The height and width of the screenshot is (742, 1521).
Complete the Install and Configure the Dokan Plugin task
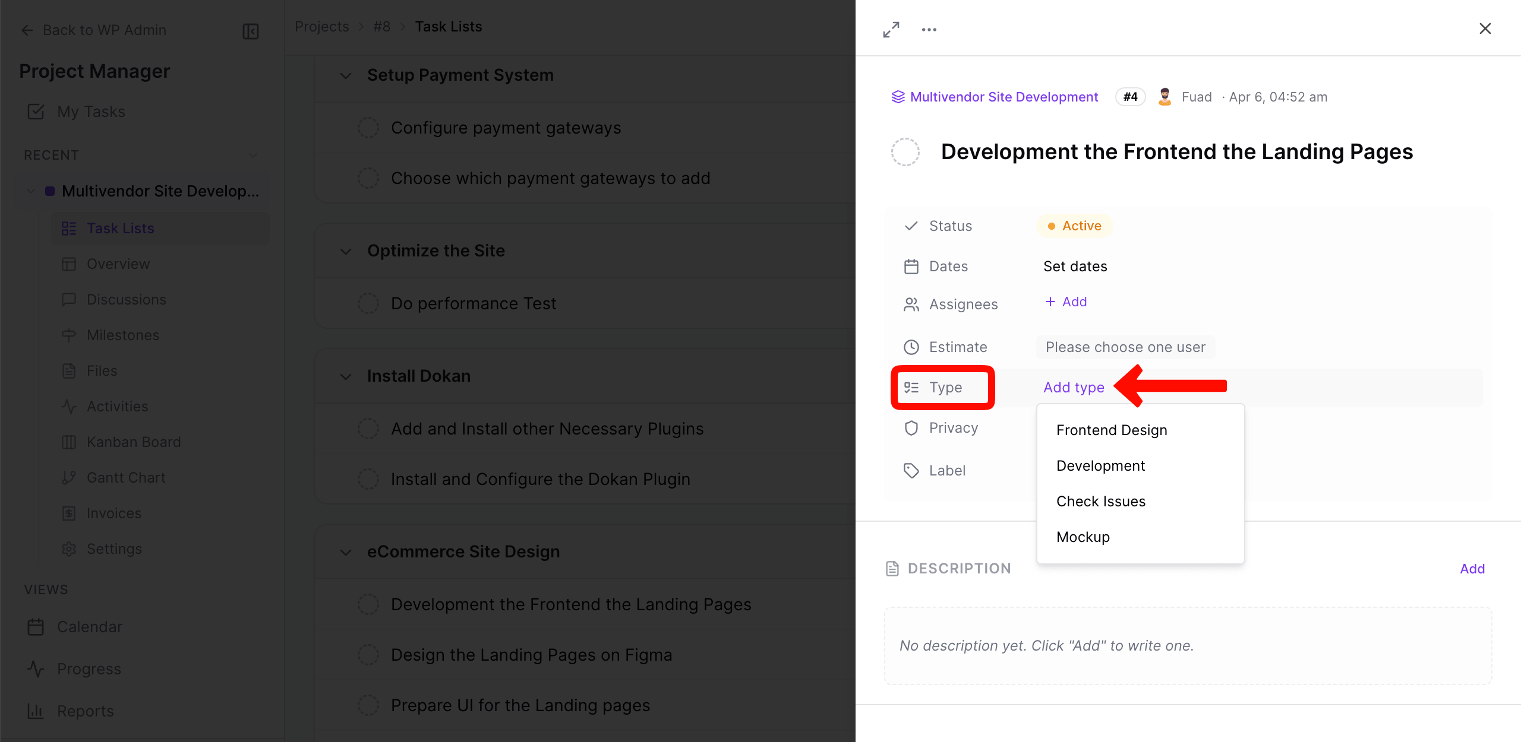(368, 478)
